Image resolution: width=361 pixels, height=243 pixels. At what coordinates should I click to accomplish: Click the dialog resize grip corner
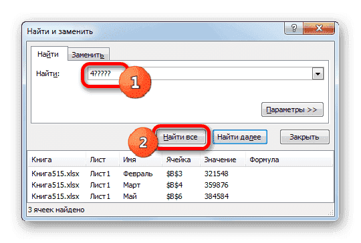(x=331, y=213)
